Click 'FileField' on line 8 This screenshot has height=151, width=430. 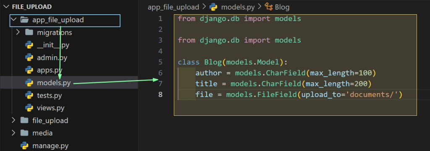click(277, 95)
